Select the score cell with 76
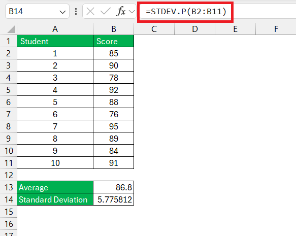Screen dimensions: 296x236 113,114
